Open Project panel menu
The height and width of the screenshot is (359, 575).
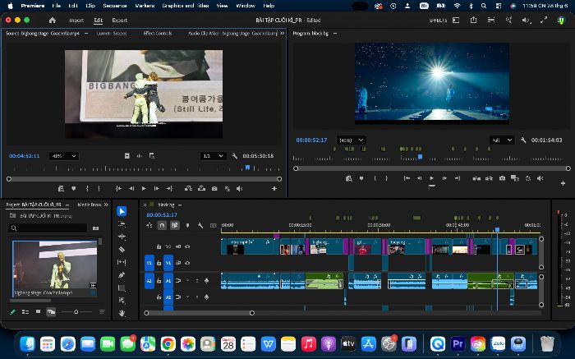tap(67, 205)
